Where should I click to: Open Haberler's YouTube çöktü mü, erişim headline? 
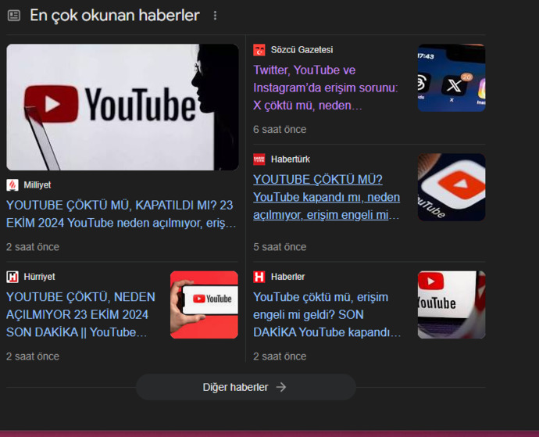pyautogui.click(x=327, y=314)
